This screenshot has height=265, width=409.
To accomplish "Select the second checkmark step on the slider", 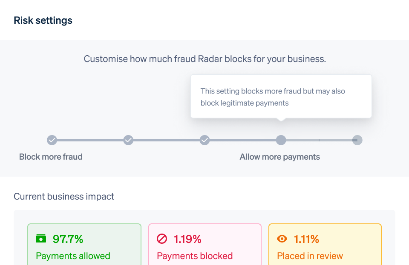I will (128, 140).
